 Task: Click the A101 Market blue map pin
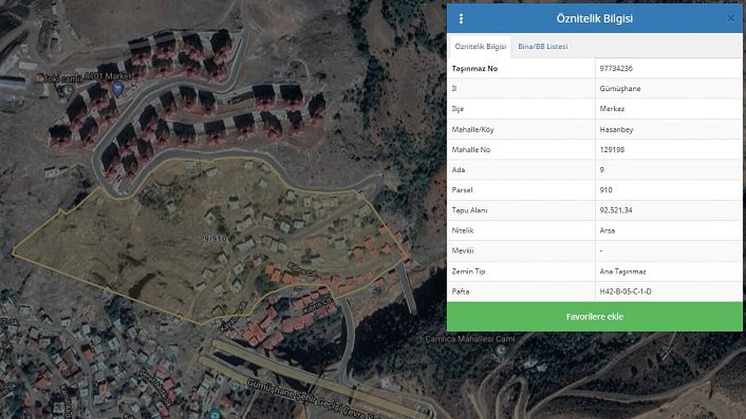tap(118, 89)
